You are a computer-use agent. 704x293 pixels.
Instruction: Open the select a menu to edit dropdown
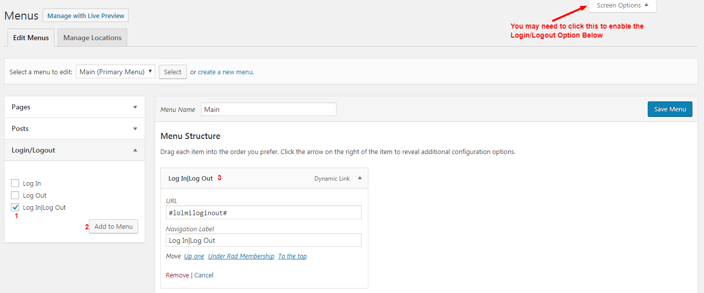click(x=116, y=72)
